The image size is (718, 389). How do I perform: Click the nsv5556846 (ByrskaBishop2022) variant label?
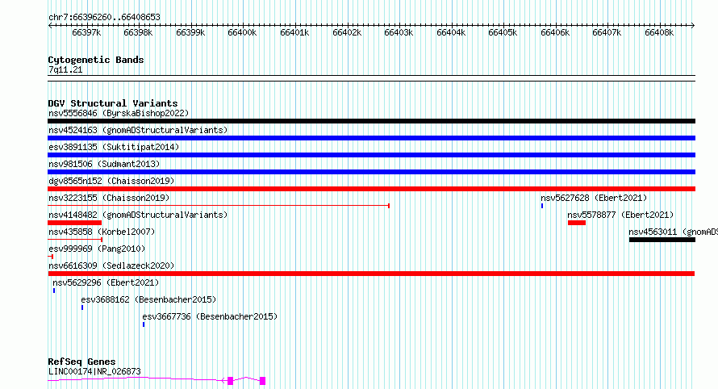point(119,113)
